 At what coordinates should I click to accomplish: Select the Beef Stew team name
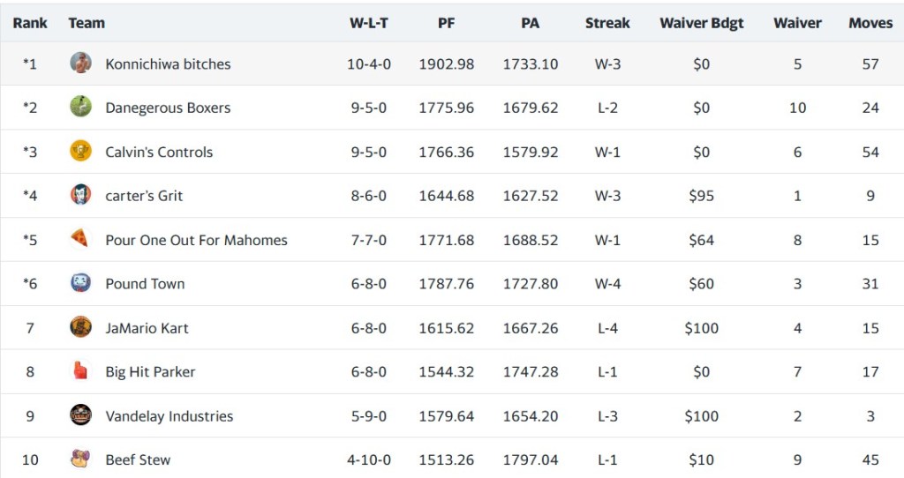[138, 459]
